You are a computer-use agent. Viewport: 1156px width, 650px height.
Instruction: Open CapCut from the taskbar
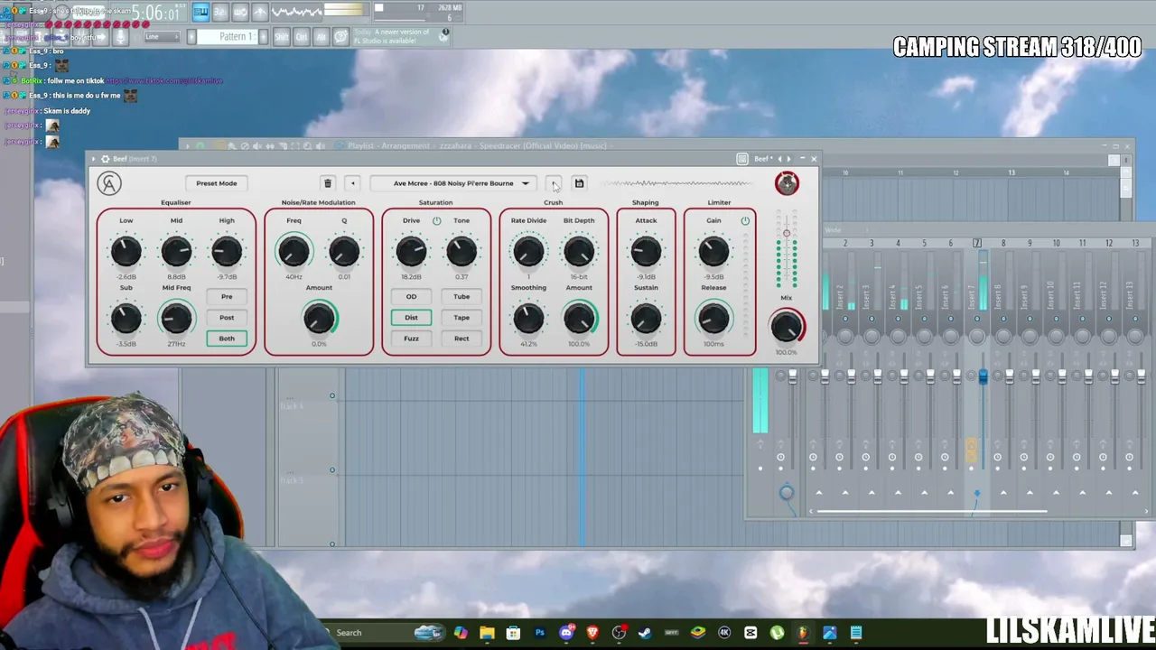point(750,633)
